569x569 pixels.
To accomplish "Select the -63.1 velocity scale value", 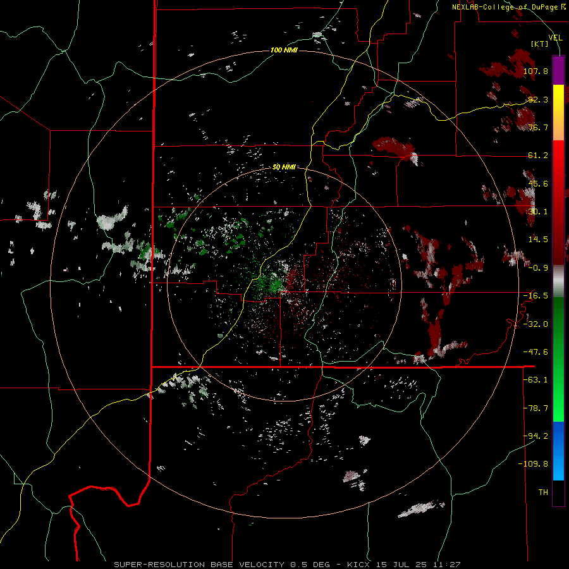I will pyautogui.click(x=535, y=380).
